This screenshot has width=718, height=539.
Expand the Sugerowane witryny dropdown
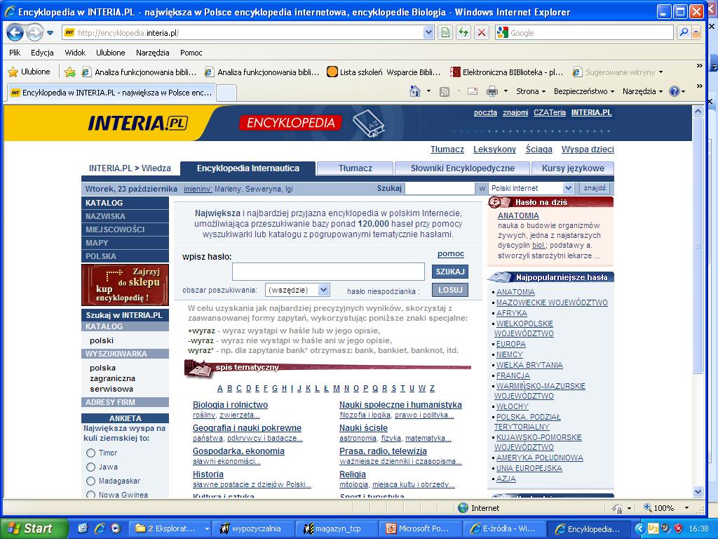point(661,72)
